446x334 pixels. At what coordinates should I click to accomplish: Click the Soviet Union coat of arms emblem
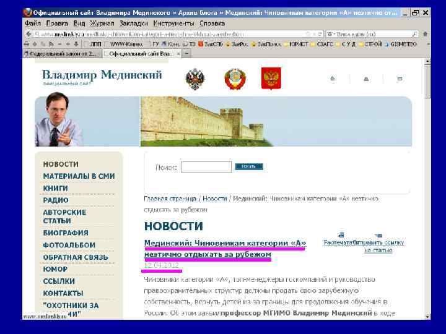coord(235,79)
